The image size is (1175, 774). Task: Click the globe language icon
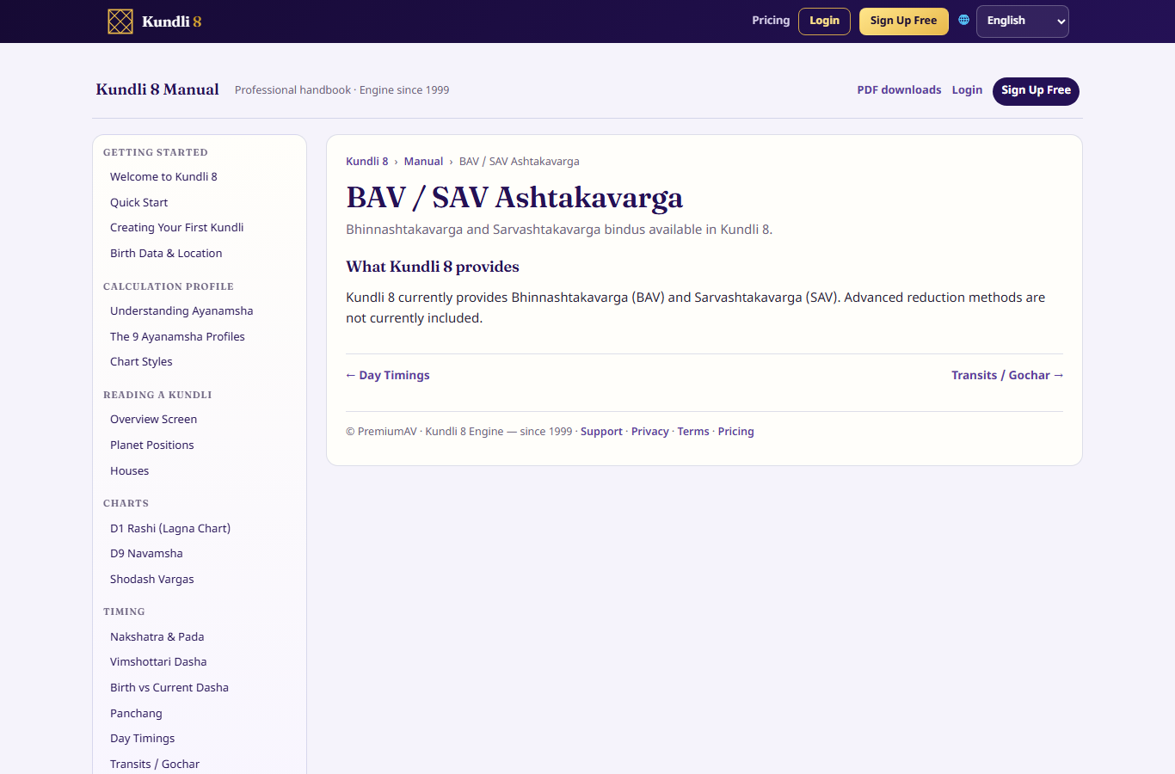coord(963,20)
